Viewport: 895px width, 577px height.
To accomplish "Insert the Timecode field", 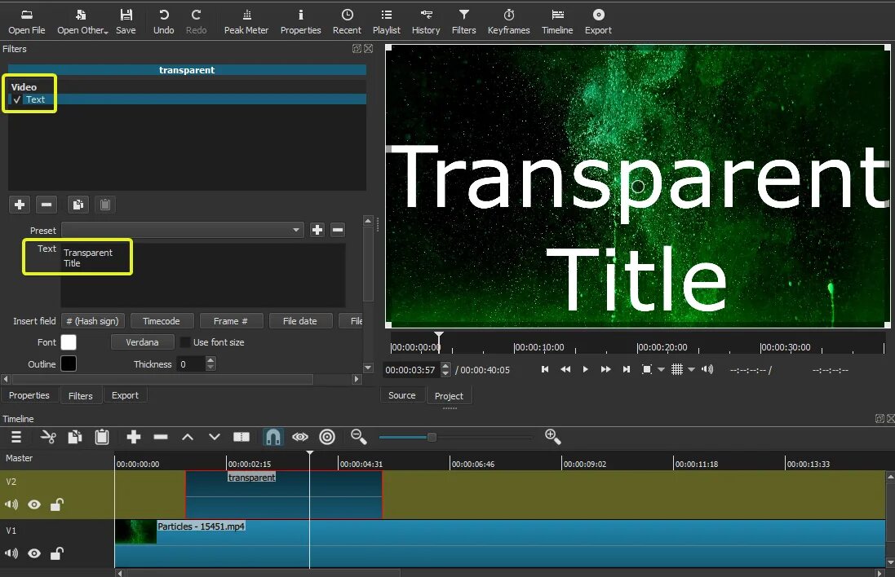I will [x=162, y=321].
